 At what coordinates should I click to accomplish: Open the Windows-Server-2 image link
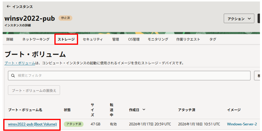point(242,124)
